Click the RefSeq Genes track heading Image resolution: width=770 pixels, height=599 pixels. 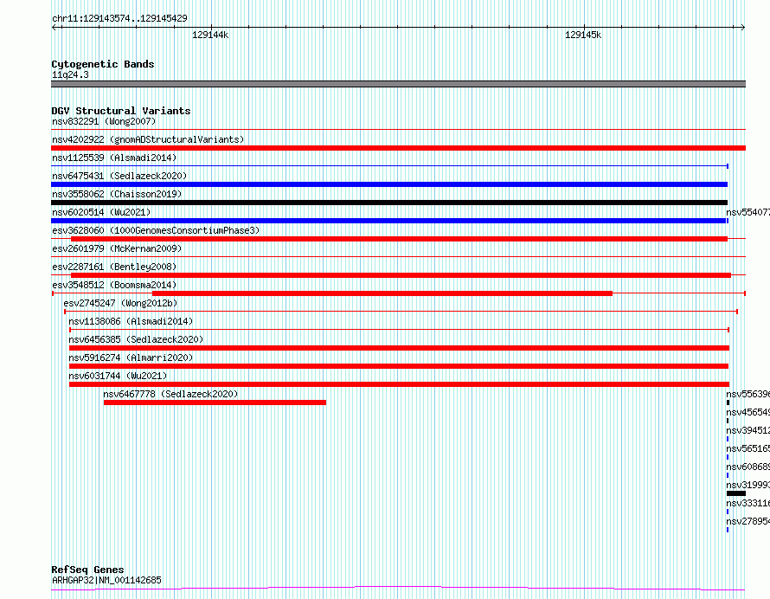[x=87, y=570]
